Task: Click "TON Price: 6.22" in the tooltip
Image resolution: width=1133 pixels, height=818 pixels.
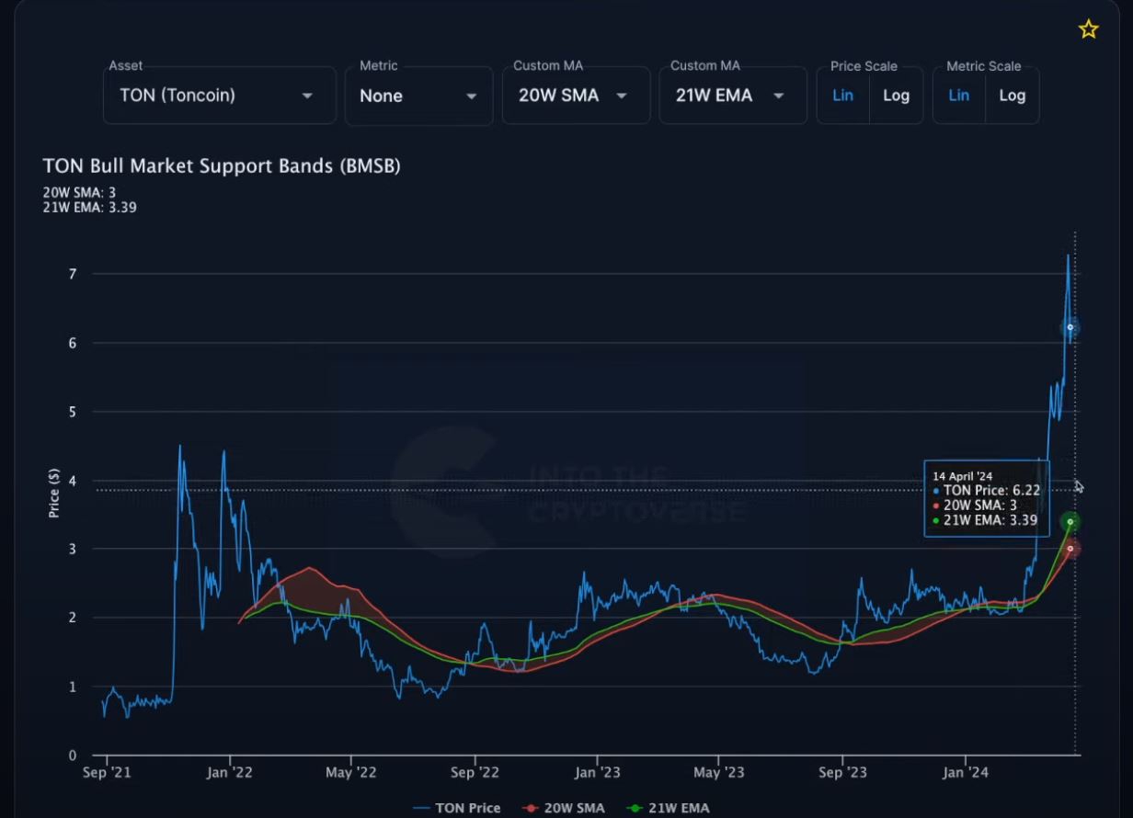Action: click(986, 491)
